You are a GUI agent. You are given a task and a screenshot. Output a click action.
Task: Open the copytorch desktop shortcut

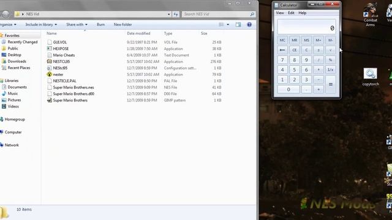[370, 77]
